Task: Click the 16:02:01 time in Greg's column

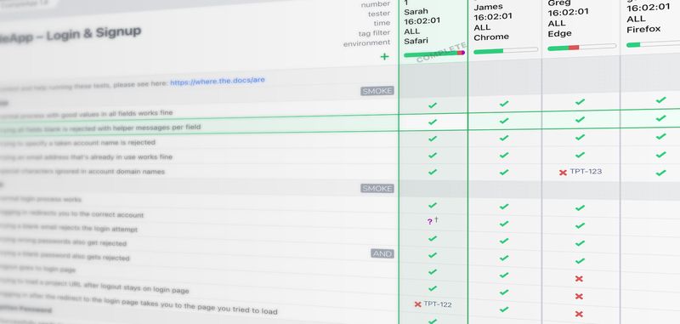Action: click(x=568, y=13)
